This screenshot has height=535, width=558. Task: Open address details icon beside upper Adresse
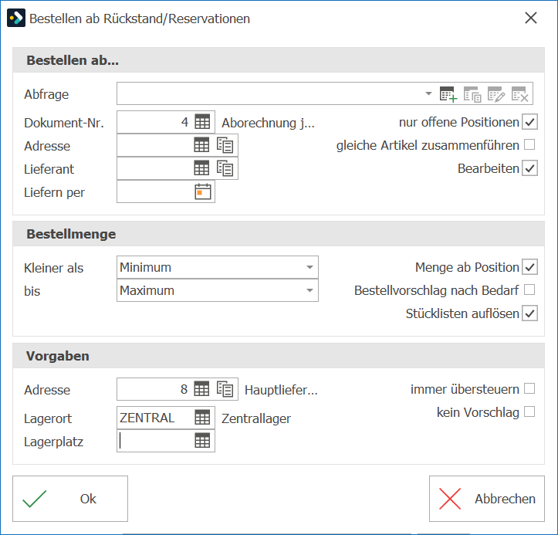tap(225, 145)
